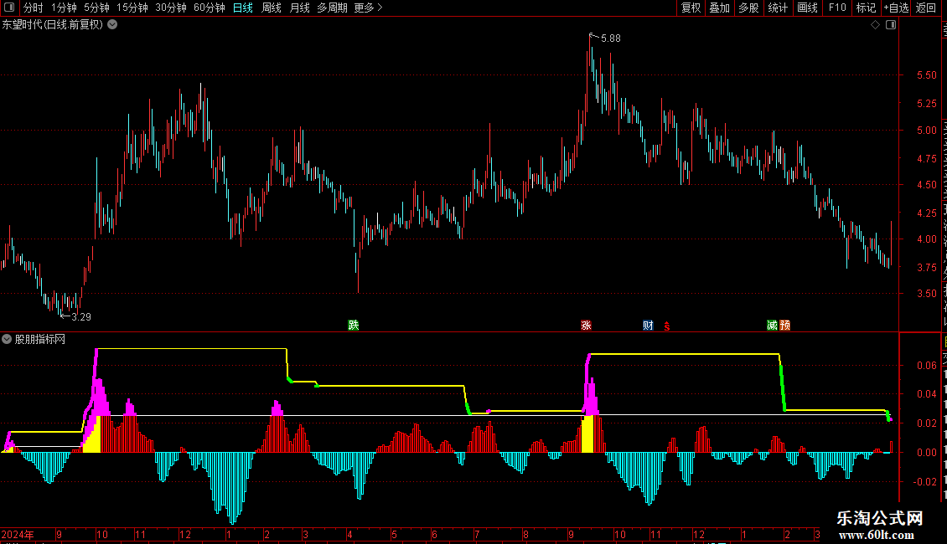Viewport: 947px width, 544px height.
Task: Click the blue 财 event marker
Action: tap(648, 325)
